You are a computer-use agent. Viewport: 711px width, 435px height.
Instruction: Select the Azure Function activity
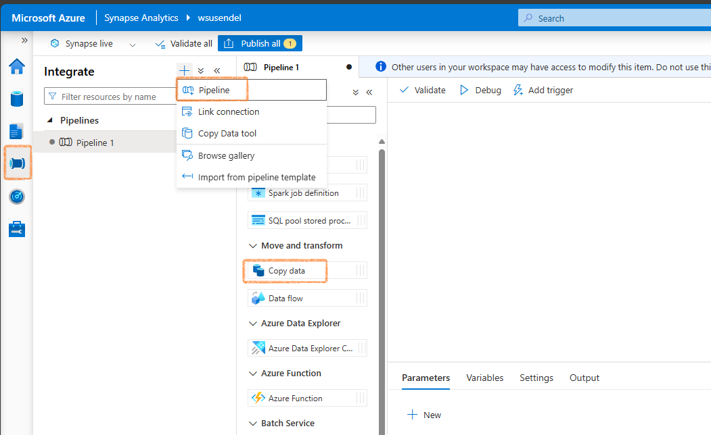307,399
